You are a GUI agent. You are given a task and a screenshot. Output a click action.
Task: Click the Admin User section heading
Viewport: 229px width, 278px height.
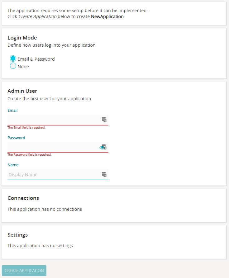(x=22, y=91)
